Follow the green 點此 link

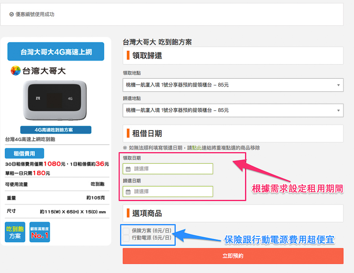click(197, 148)
